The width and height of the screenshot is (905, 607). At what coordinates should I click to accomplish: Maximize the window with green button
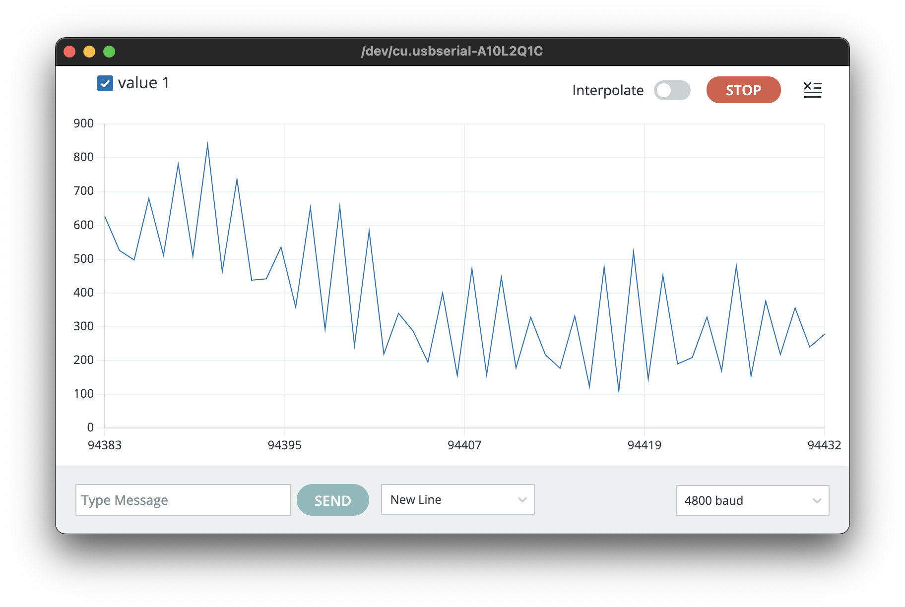point(109,52)
